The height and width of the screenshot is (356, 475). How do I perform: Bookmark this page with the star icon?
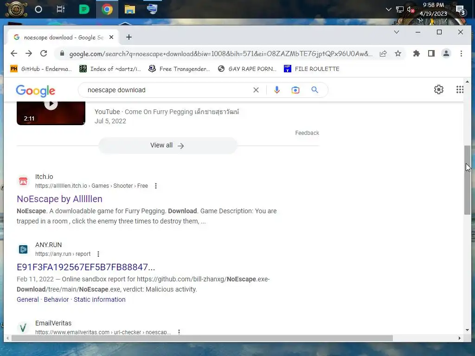coord(398,54)
